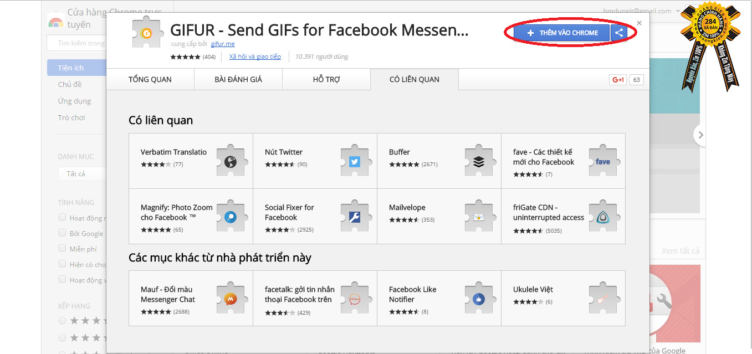Toggle the last Hoạt động v checkbox
Image resolution: width=752 pixels, height=354 pixels.
(x=63, y=280)
